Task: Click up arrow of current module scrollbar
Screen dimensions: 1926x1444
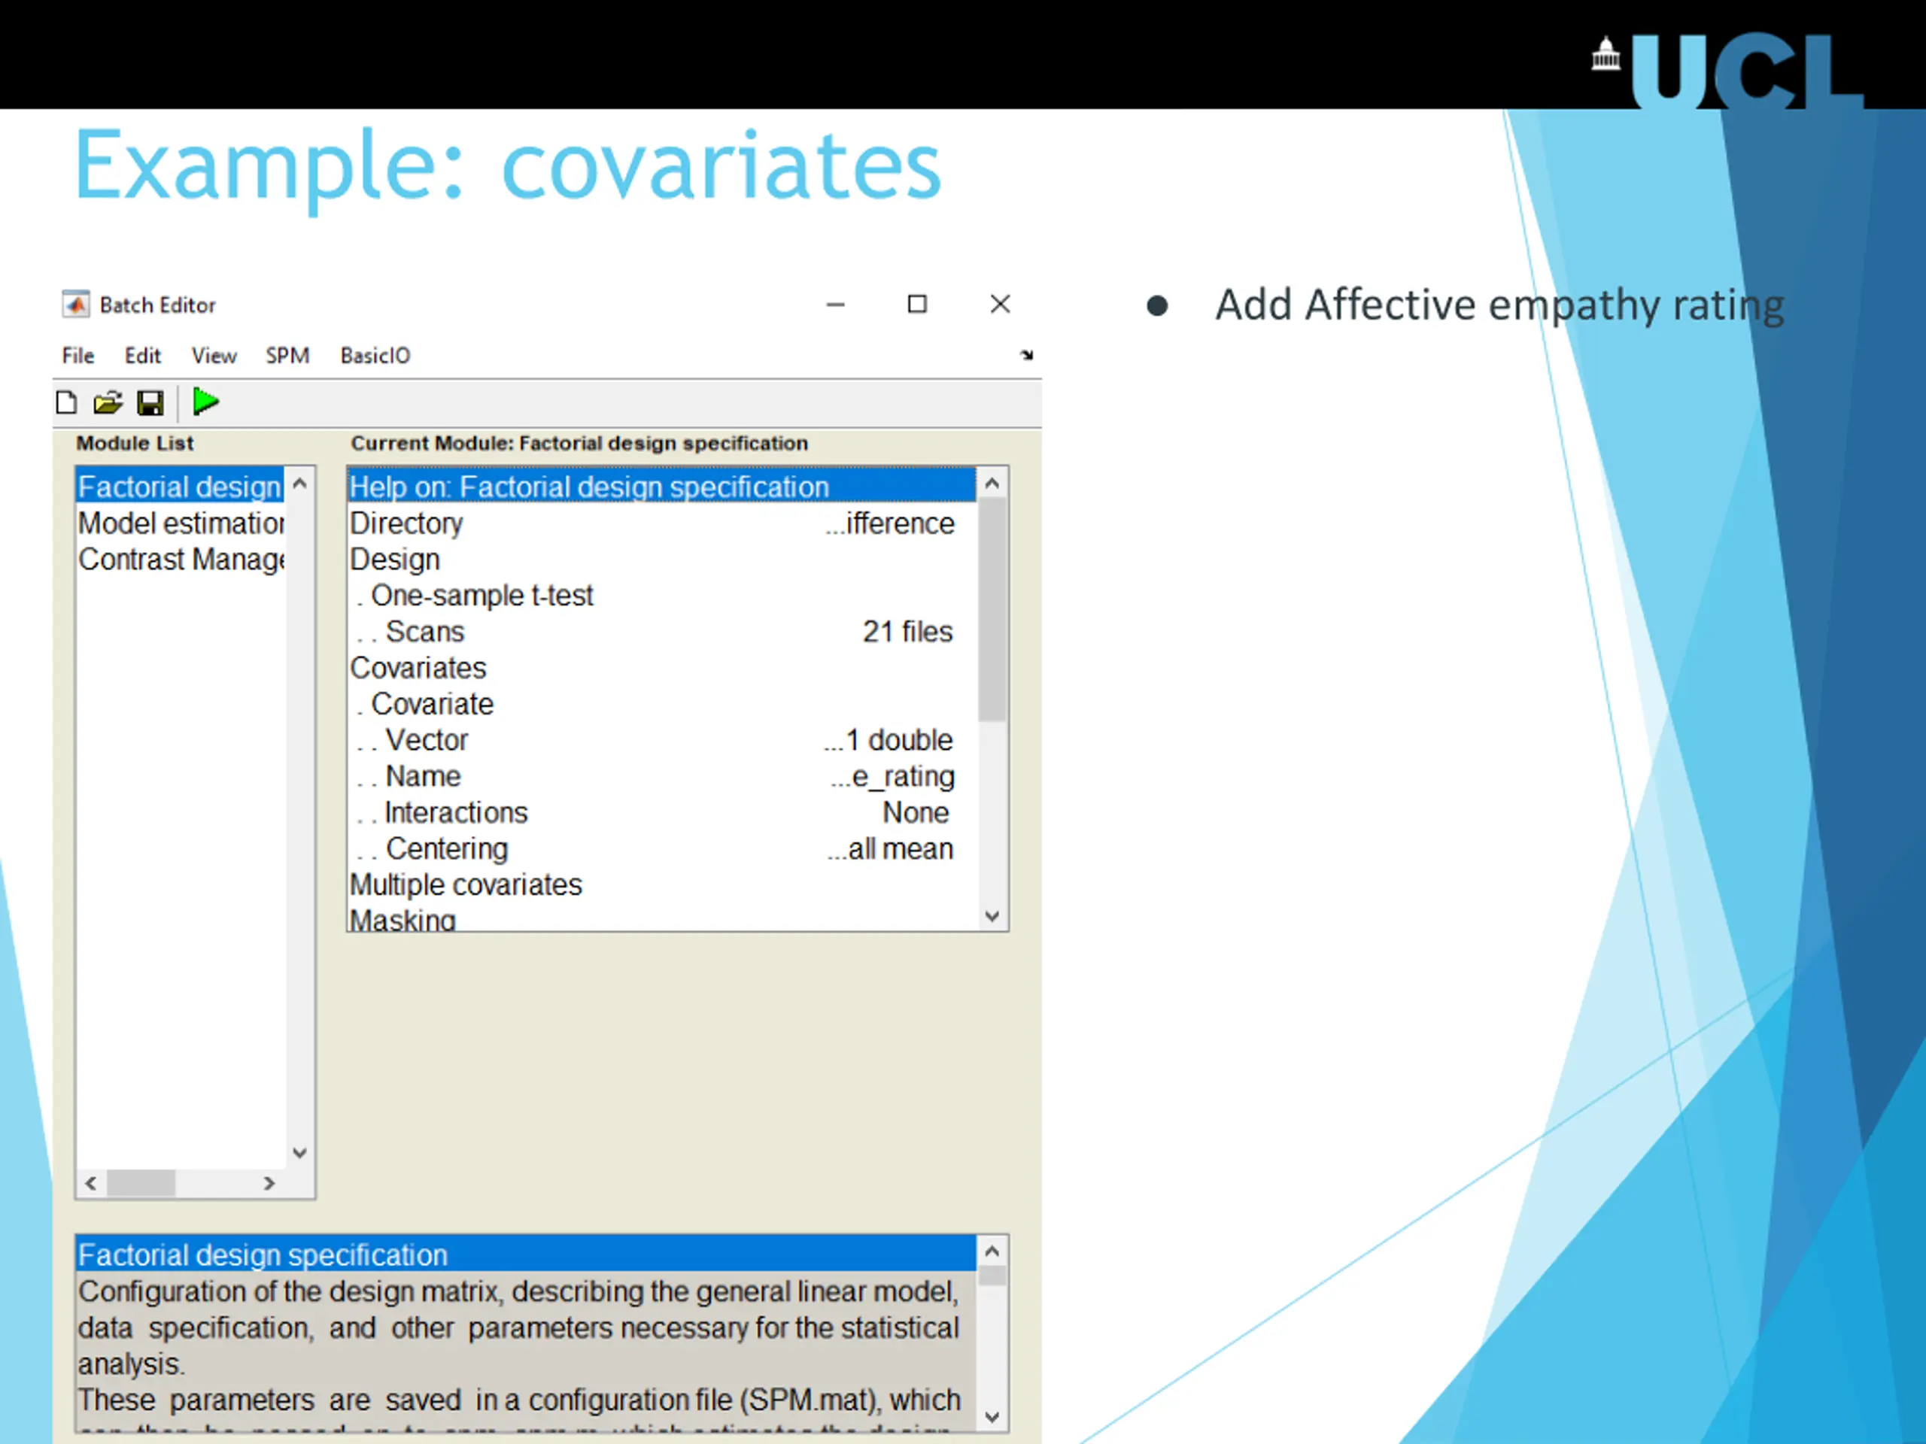Action: [992, 483]
